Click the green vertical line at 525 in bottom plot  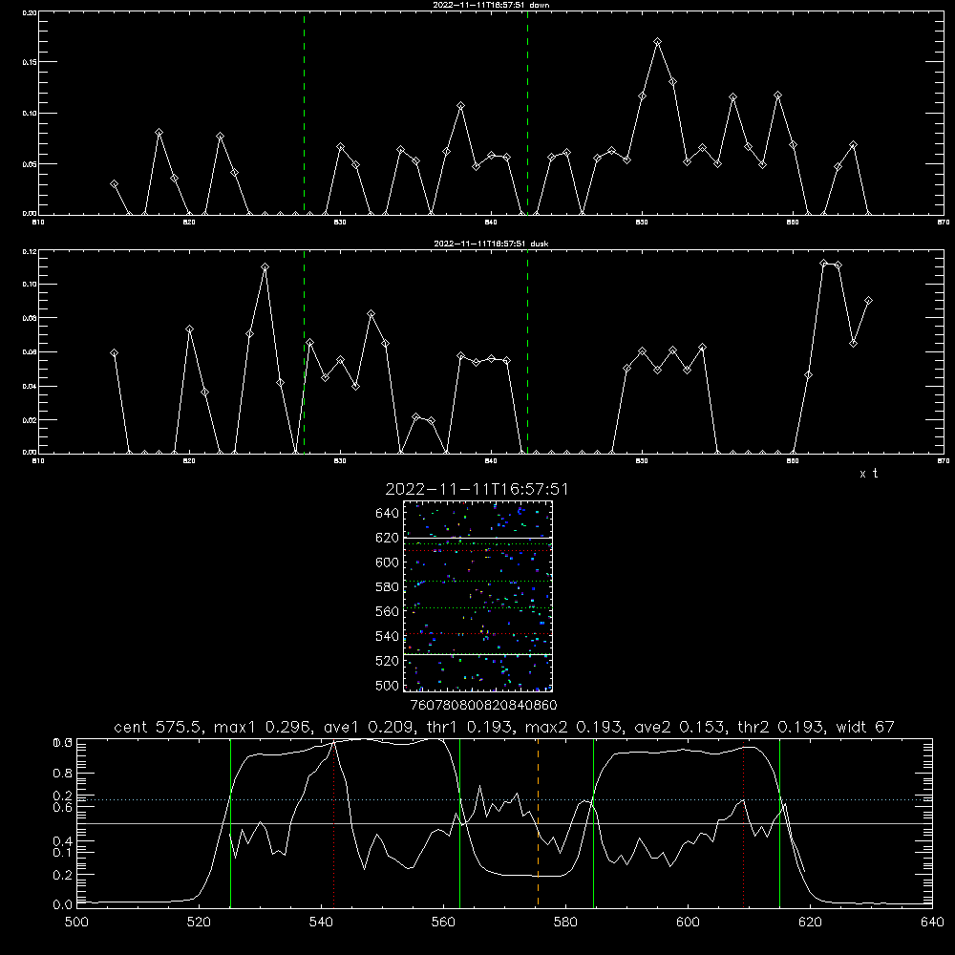230,822
